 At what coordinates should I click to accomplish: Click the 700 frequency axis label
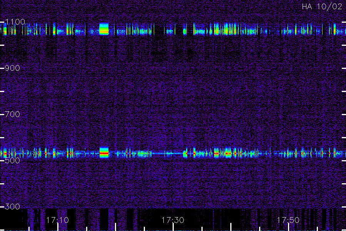click(x=12, y=114)
